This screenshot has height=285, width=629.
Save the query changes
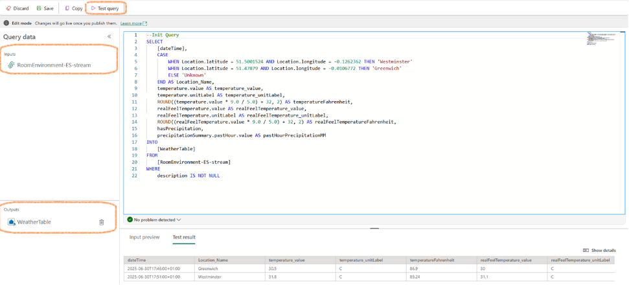pos(45,8)
